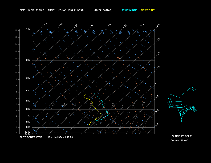Click the "-40" temperature axis label
Image resolution: width=211 pixels, height=163 pixels.
pos(158,26)
